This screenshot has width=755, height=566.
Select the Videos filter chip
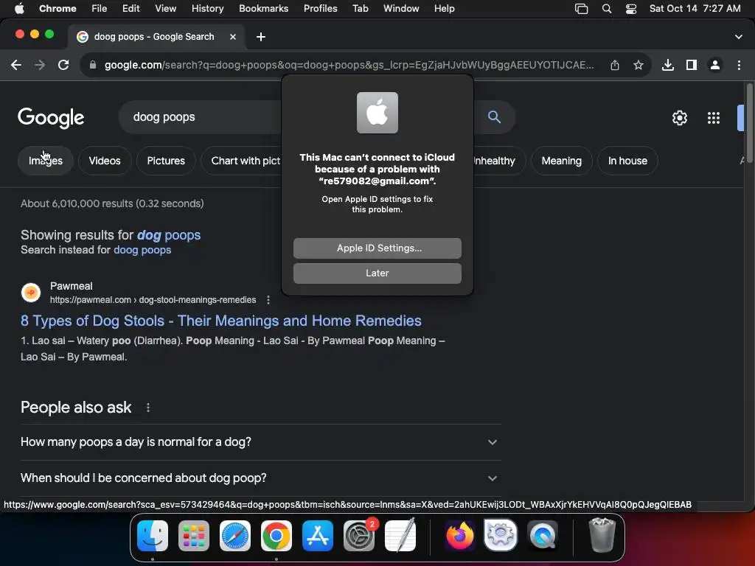105,161
